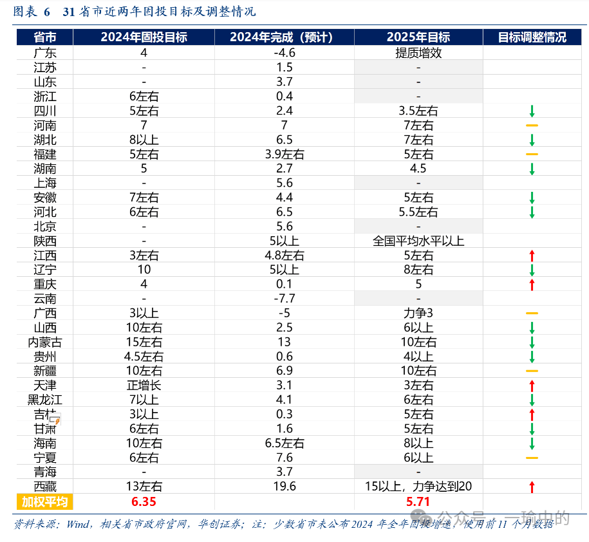Select the 2025年目标 column header

pyautogui.click(x=418, y=37)
